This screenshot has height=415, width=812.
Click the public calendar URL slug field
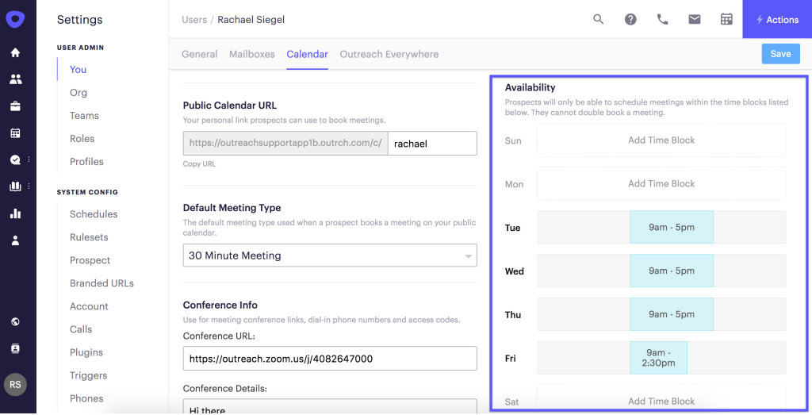tap(432, 144)
